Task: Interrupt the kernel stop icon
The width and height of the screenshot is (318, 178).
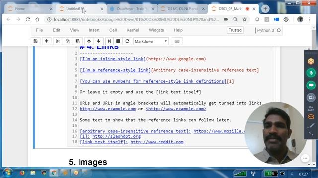Action: (x=118, y=41)
